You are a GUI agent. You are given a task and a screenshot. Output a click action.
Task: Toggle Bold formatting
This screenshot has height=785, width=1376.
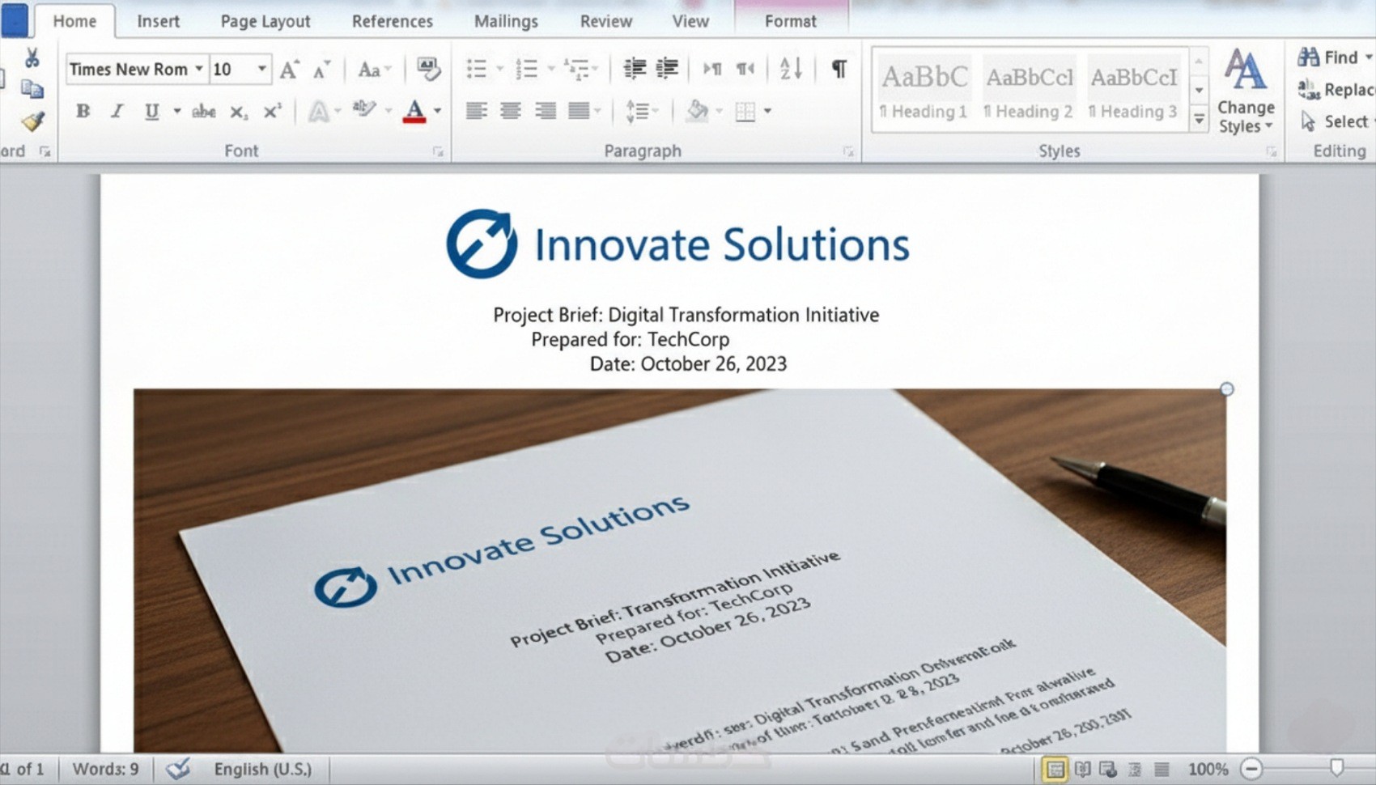tap(83, 111)
